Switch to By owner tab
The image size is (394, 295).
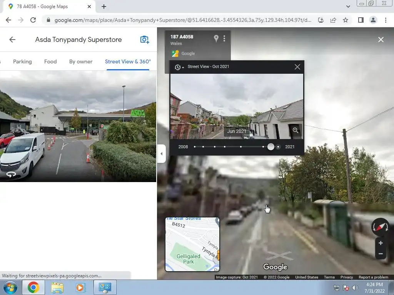pos(81,61)
